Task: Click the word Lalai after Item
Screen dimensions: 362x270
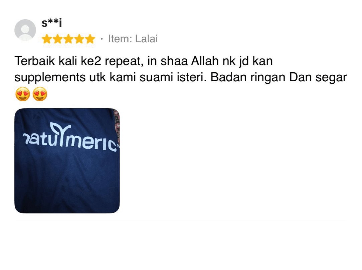Action: point(146,39)
